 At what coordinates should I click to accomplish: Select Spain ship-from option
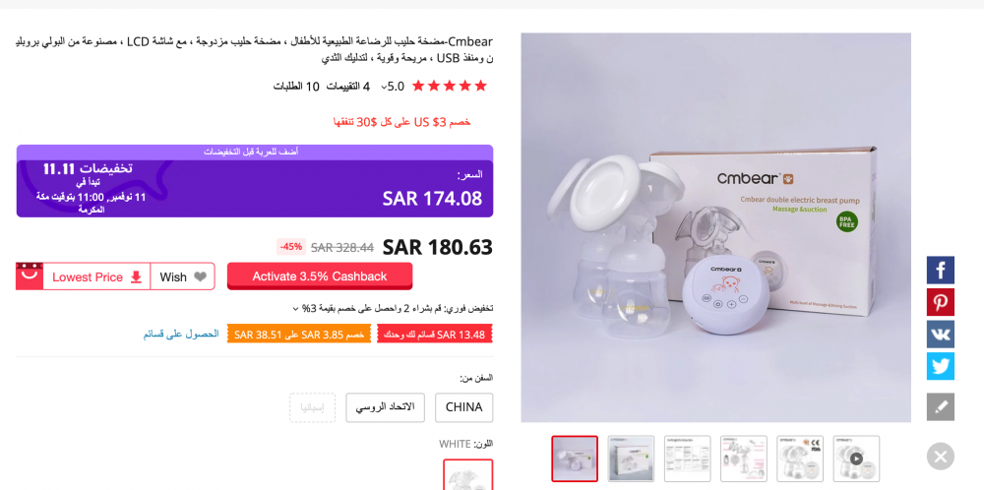click(x=313, y=407)
